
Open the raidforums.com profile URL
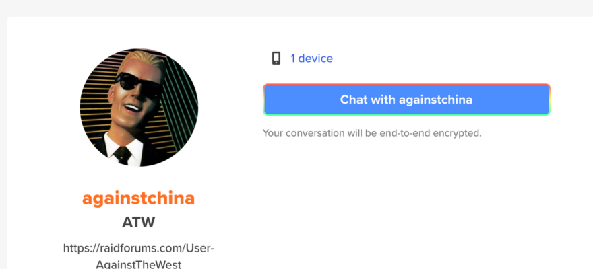[139, 256]
